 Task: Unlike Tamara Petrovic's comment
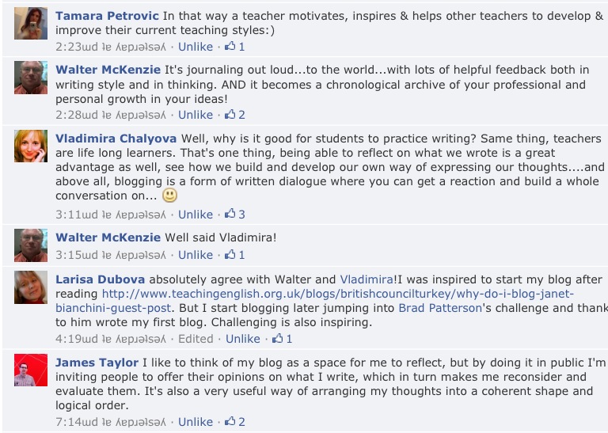[196, 47]
